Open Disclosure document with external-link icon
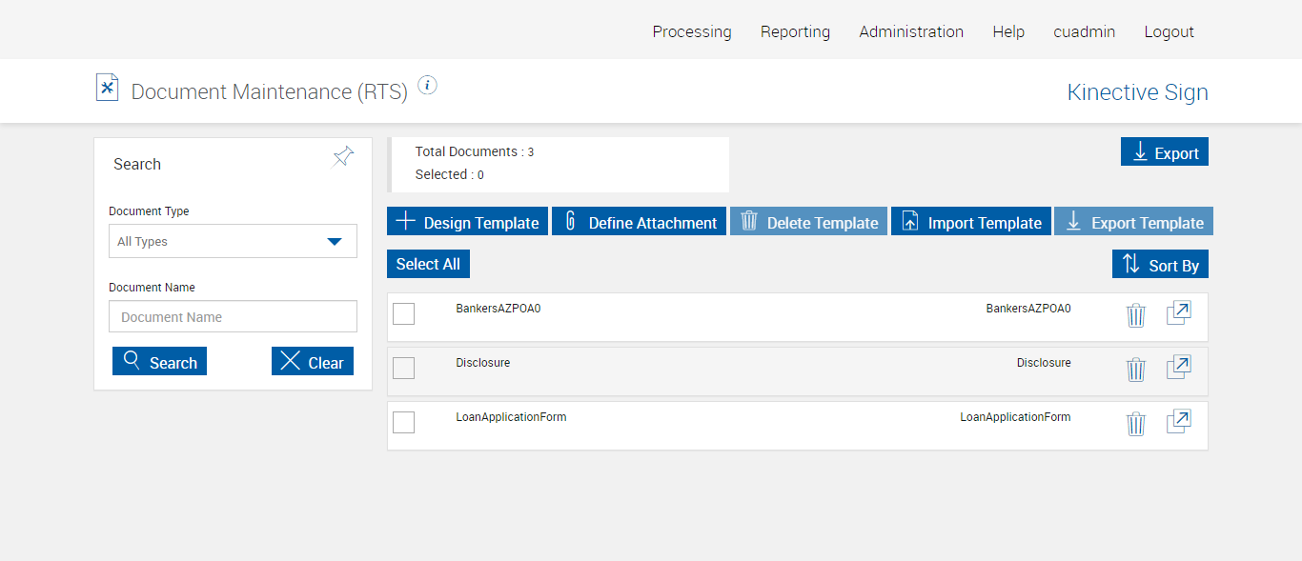This screenshot has height=561, width=1302. coord(1179,368)
